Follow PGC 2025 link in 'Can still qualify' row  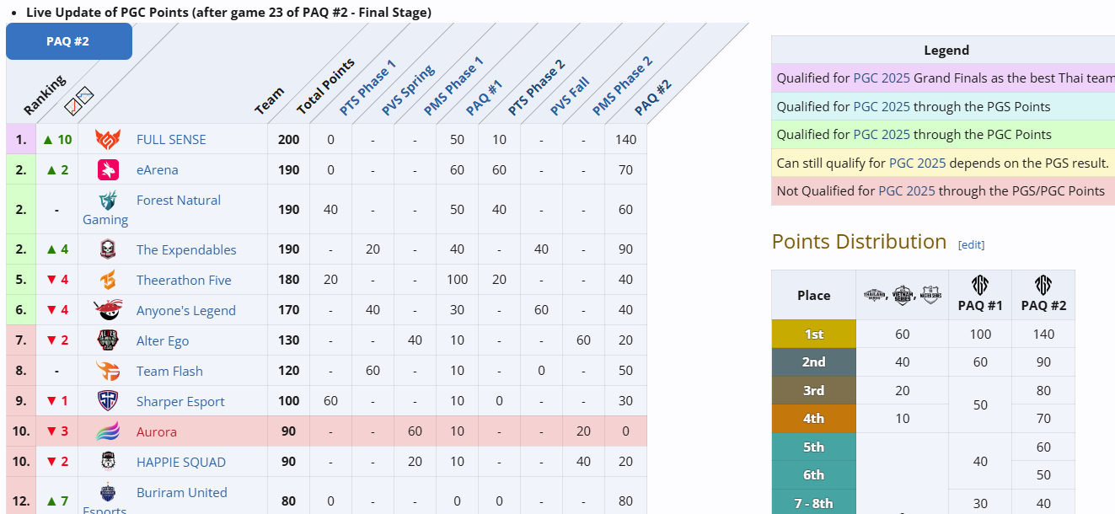coord(918,163)
